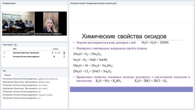Click slide equation Na2O + H2 = NaH + NaOH
The height and width of the screenshot is (110, 195).
pos(90,60)
